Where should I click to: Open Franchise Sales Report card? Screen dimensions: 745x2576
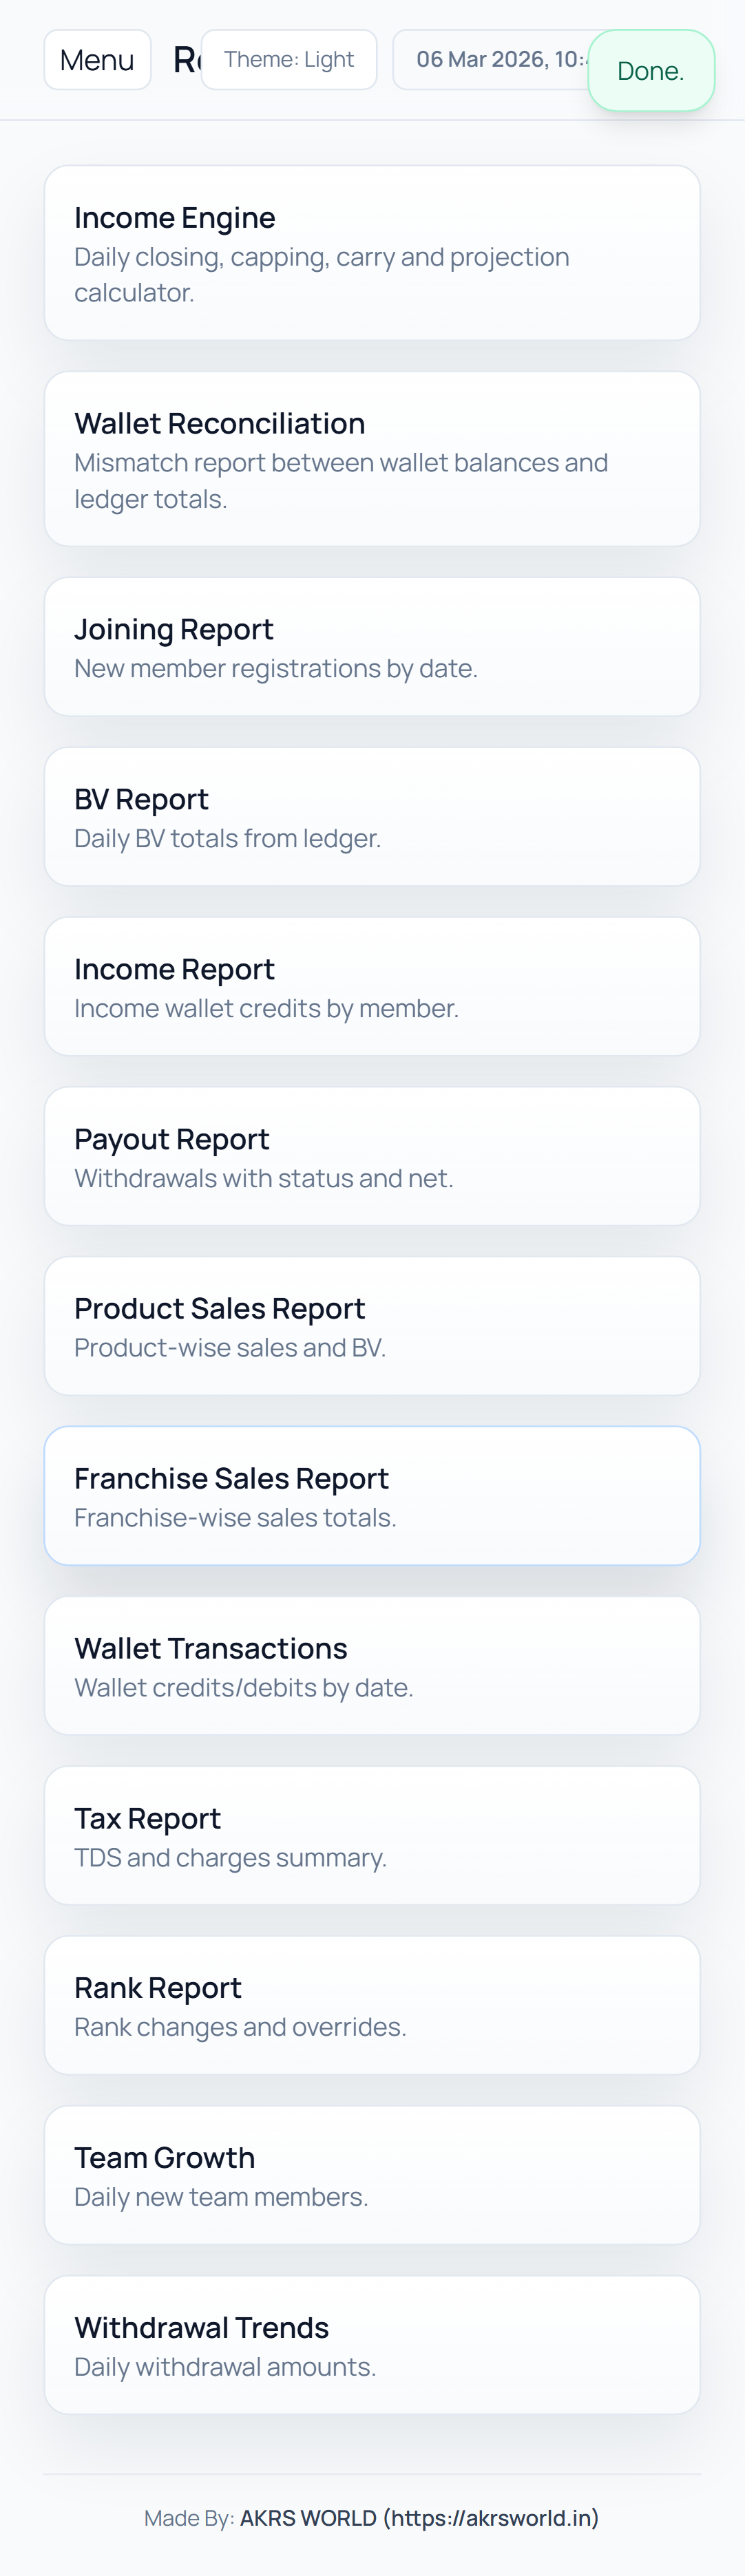pos(372,1496)
